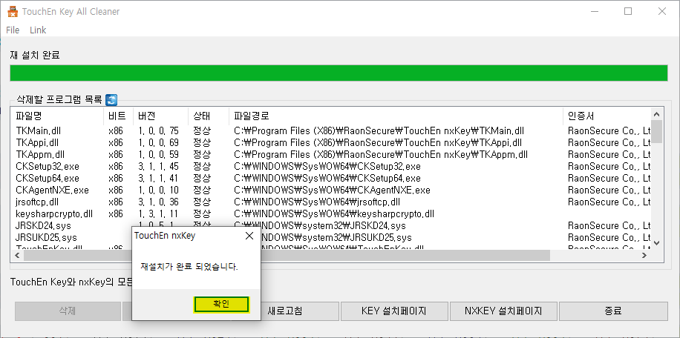
Task: Select the CKSetup32.exe row
Action: [x=331, y=167]
